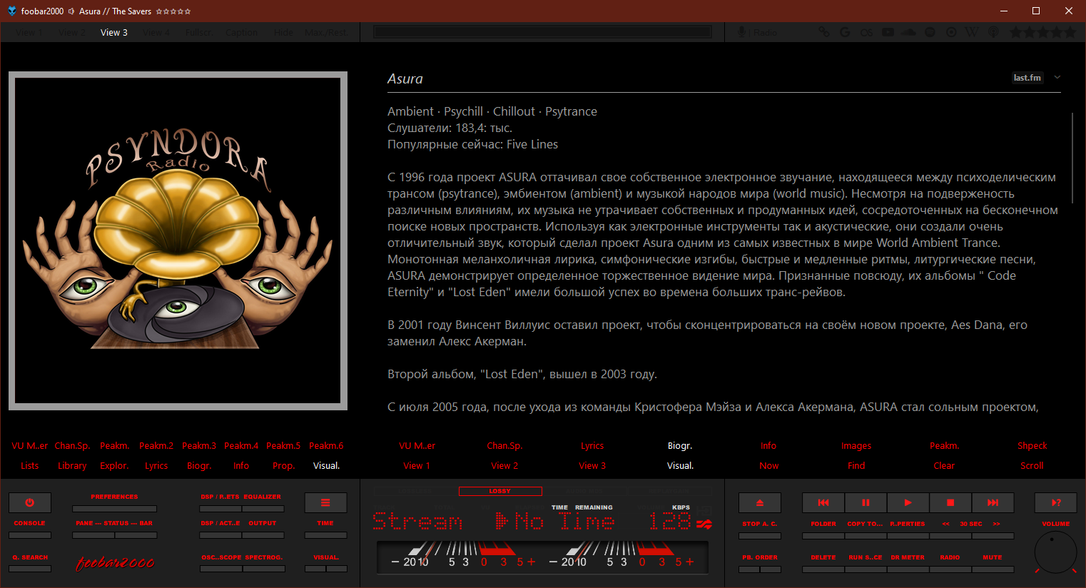Screen dimensions: 1086x588
Task: Adjust the VOLUME knob
Action: (x=1056, y=552)
